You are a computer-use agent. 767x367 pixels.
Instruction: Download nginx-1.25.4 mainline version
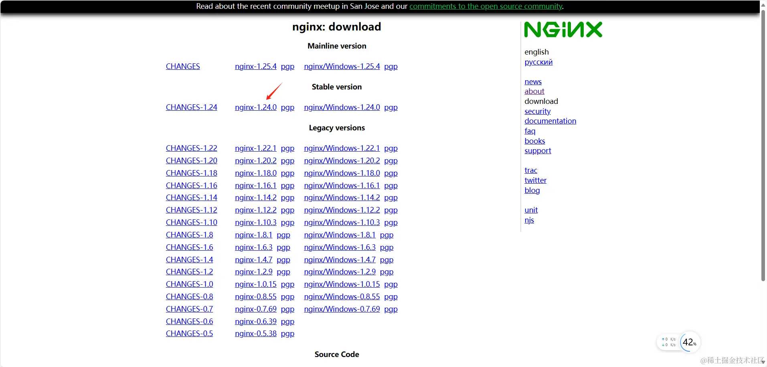(255, 66)
